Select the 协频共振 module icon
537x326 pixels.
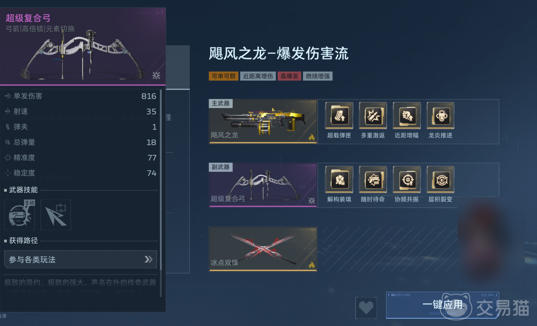pos(406,179)
